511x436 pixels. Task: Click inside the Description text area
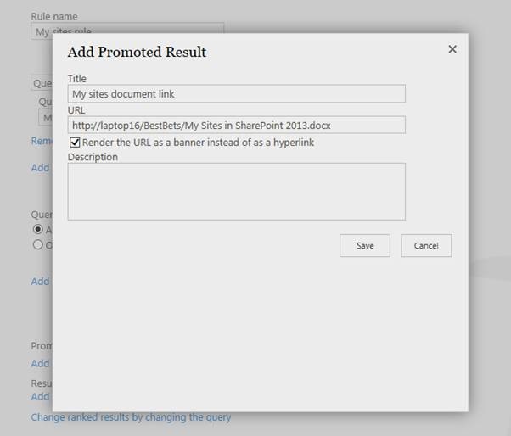point(237,192)
